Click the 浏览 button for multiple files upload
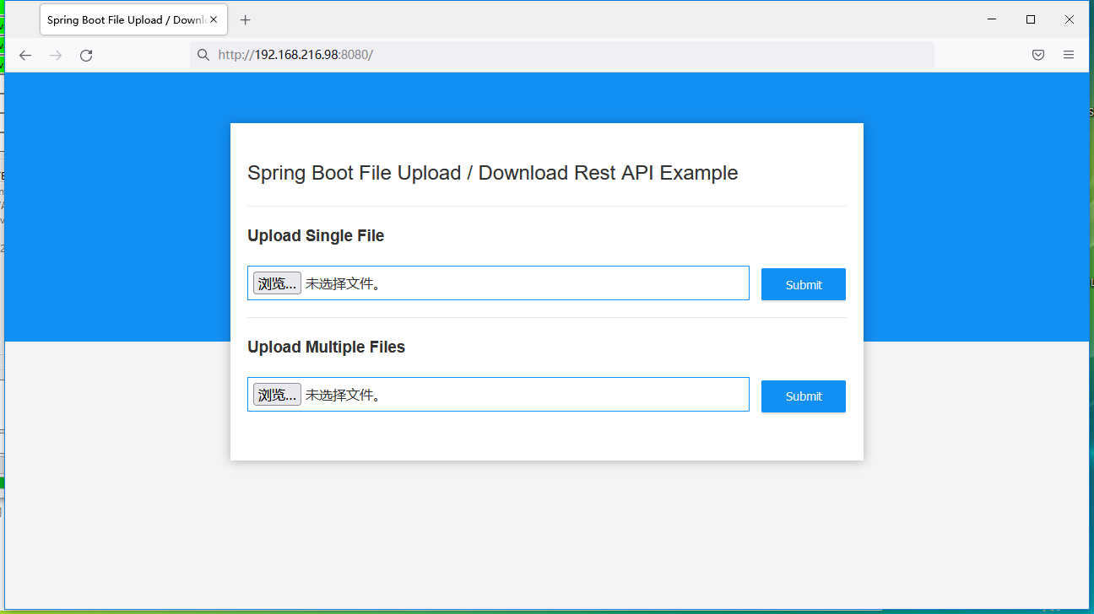Image resolution: width=1094 pixels, height=614 pixels. [276, 394]
